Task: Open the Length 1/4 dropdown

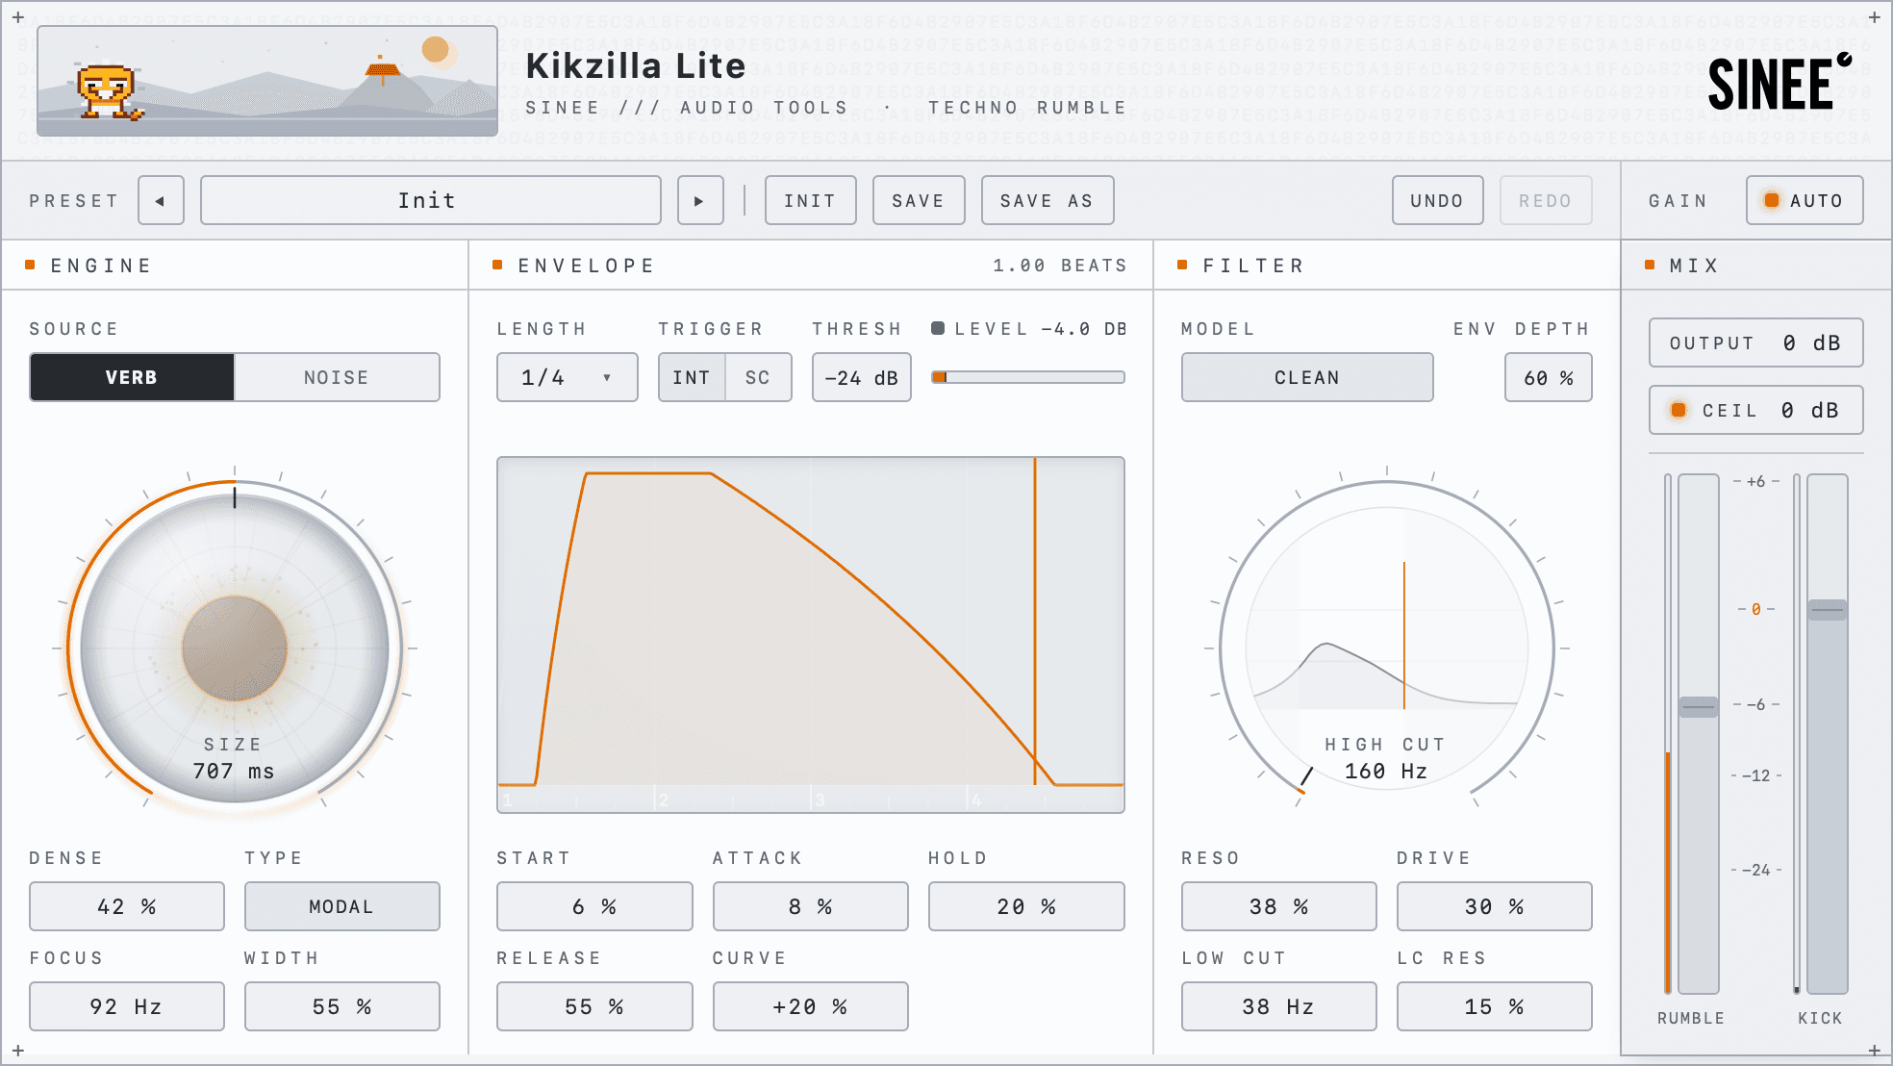Action: tap(568, 377)
